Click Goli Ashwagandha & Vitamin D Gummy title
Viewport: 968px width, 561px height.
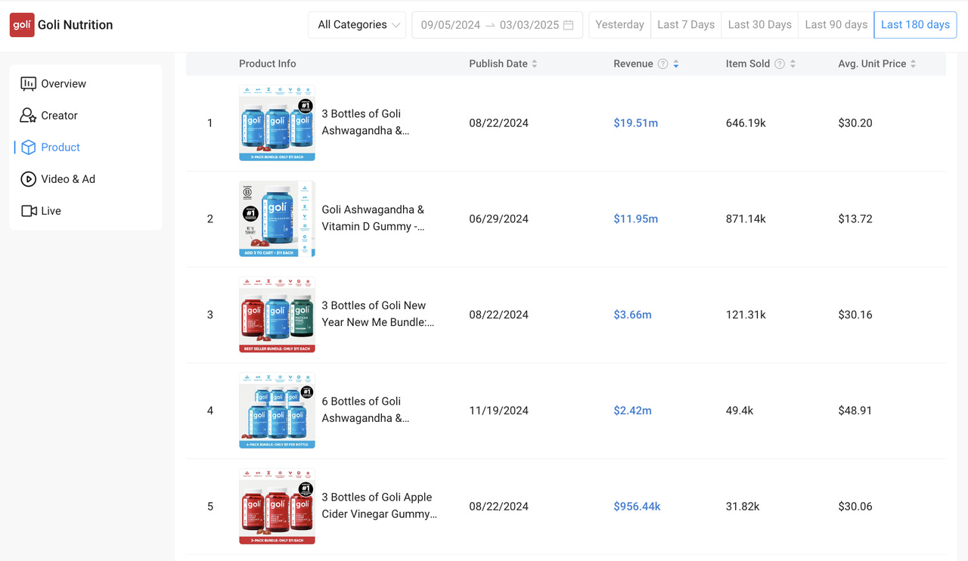click(x=374, y=219)
